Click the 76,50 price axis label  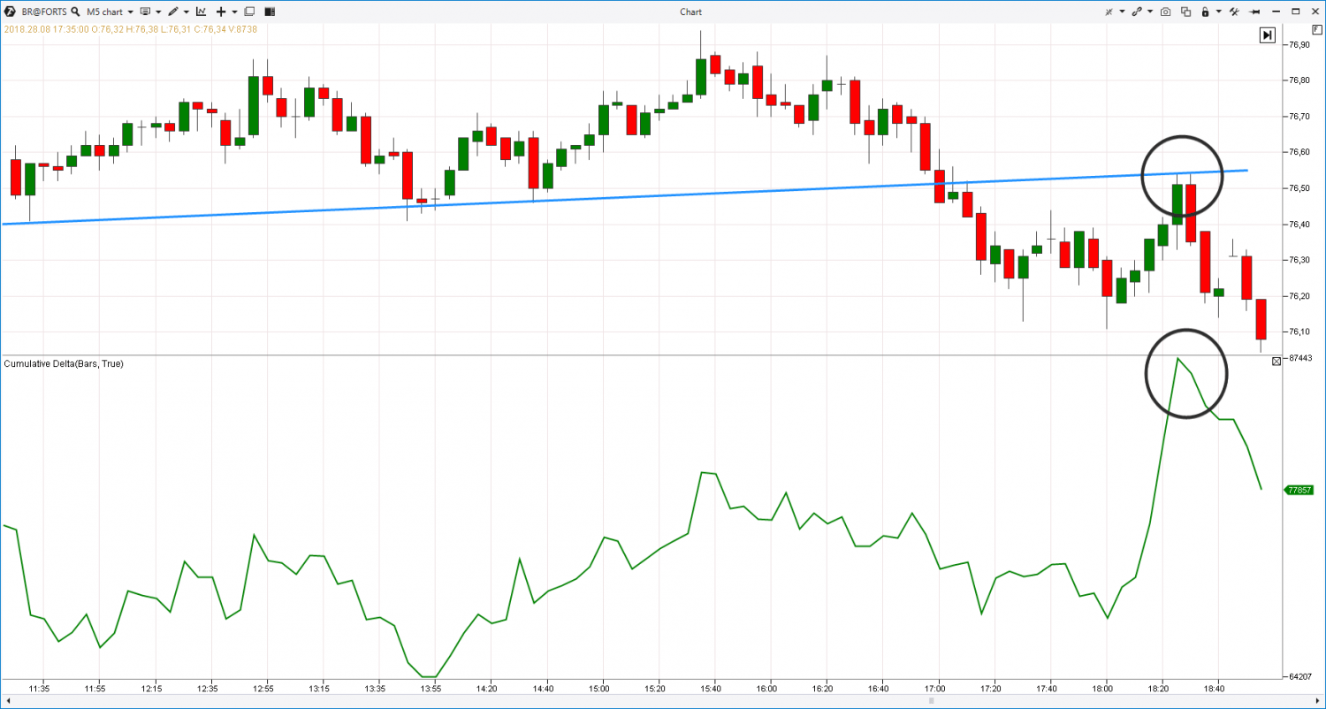coord(1299,188)
